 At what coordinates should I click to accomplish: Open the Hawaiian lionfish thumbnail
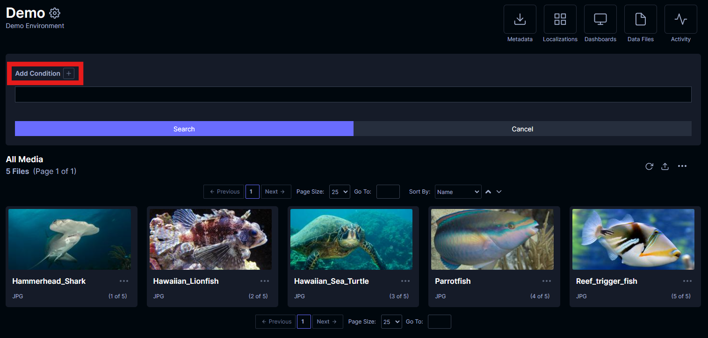210,239
